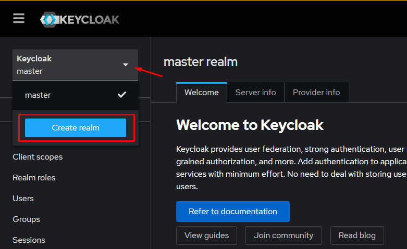Switch to the Welcome tab
The height and width of the screenshot is (249, 407).
pos(202,93)
